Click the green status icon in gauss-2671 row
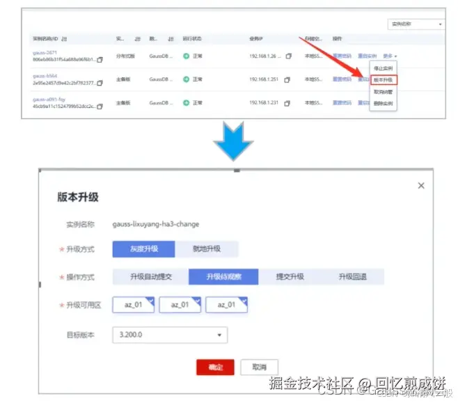This screenshot has height=403, width=458. point(186,56)
